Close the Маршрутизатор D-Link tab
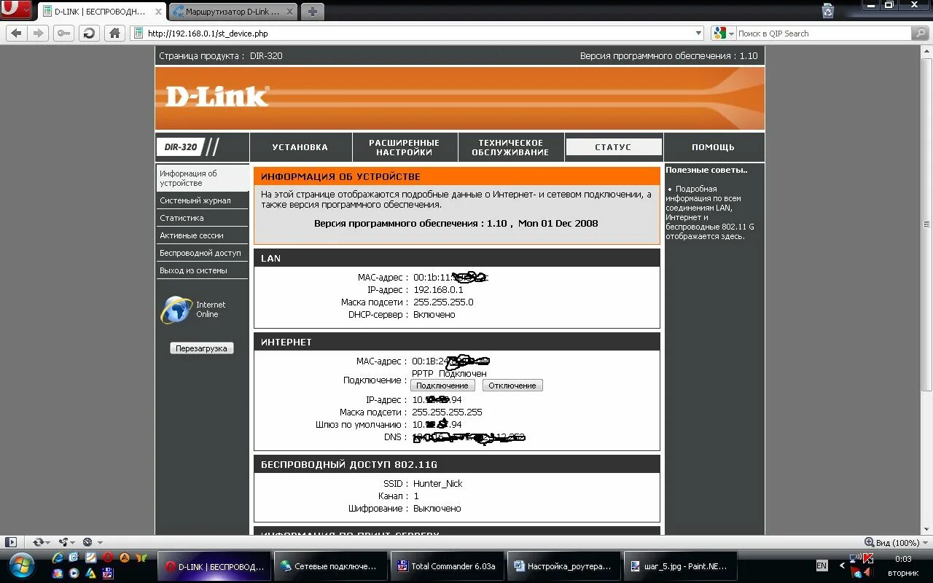The width and height of the screenshot is (933, 583). coord(289,12)
